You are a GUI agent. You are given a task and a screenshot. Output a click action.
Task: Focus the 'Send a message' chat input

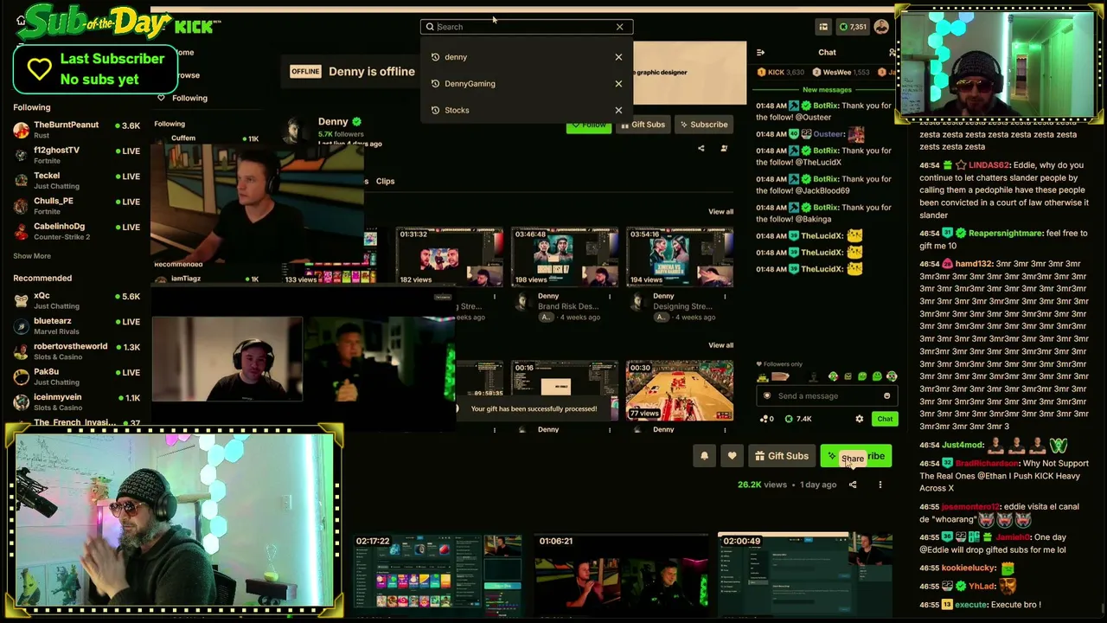click(x=826, y=396)
